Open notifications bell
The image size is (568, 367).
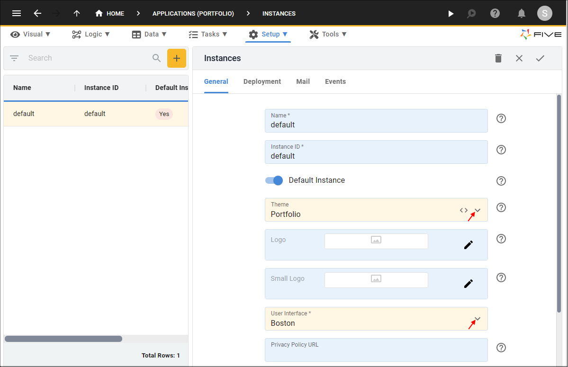521,14
